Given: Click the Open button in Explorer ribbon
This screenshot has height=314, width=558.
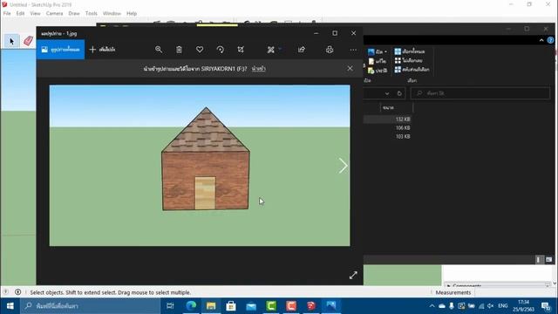Looking at the screenshot, I should click(x=378, y=51).
